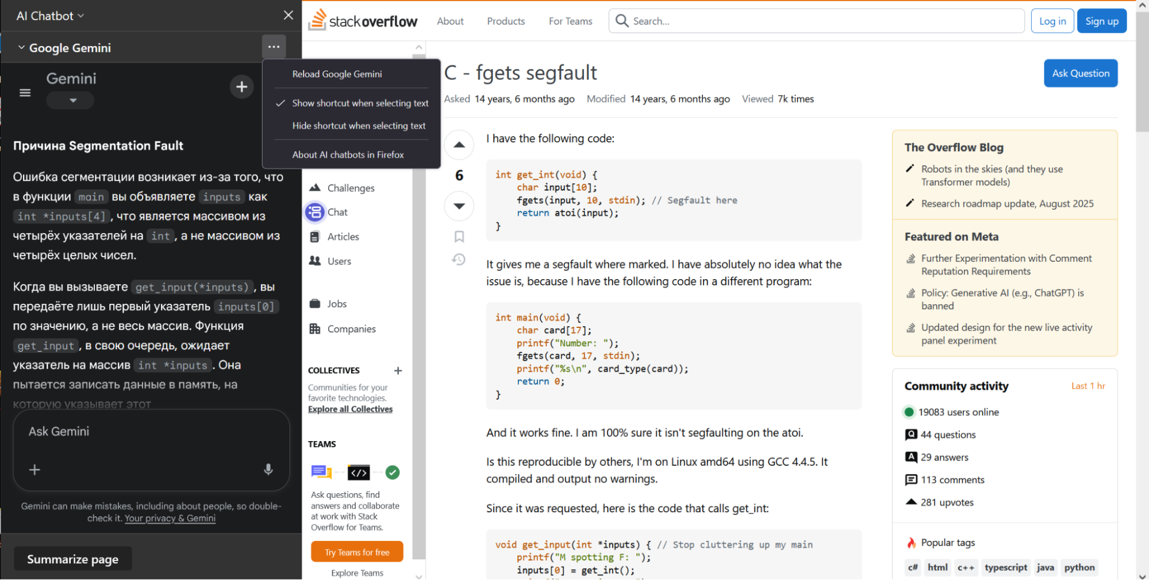Viewport: 1149px width, 580px height.
Task: Click the Gemini hamburger menu icon
Action: tap(25, 92)
